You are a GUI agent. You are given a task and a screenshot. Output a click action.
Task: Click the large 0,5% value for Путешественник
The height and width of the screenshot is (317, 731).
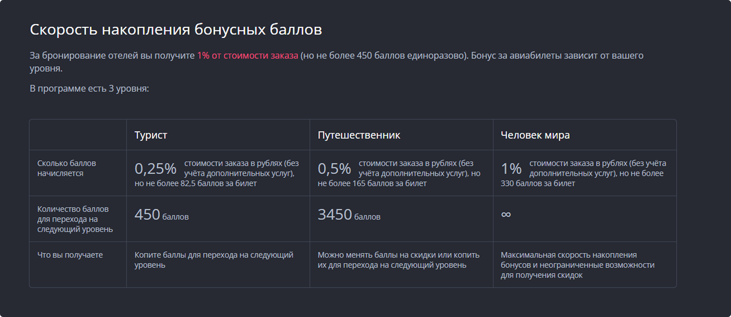(x=334, y=169)
